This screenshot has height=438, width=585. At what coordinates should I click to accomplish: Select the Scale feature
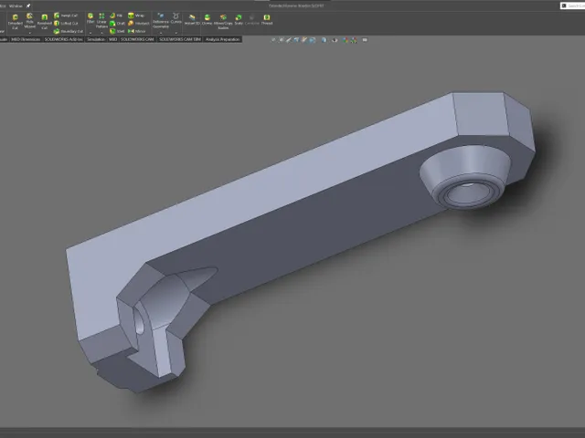[239, 20]
